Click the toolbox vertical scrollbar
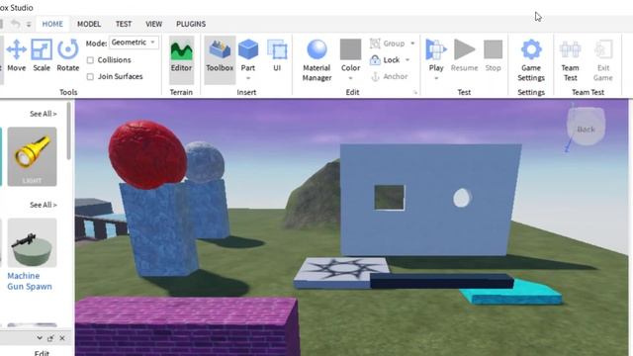The image size is (633, 356). 68,132
